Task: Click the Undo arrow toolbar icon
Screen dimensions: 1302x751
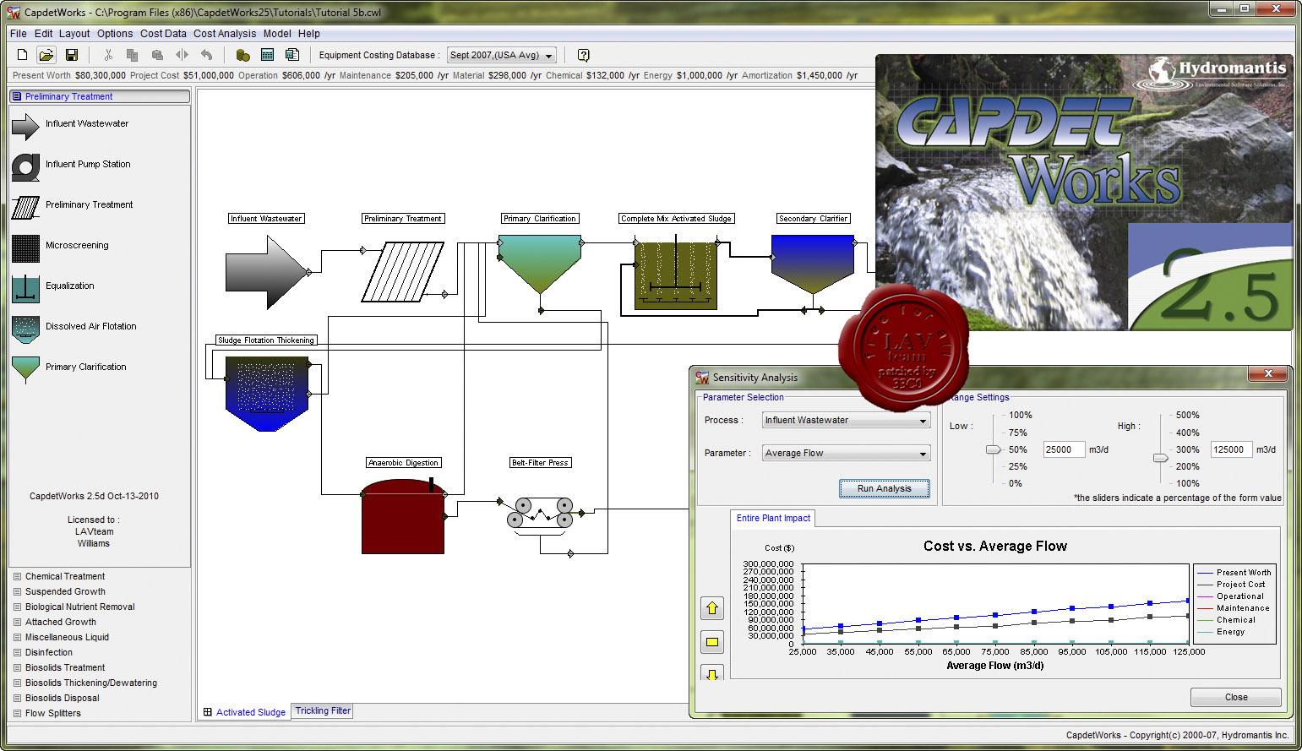Action: [206, 55]
